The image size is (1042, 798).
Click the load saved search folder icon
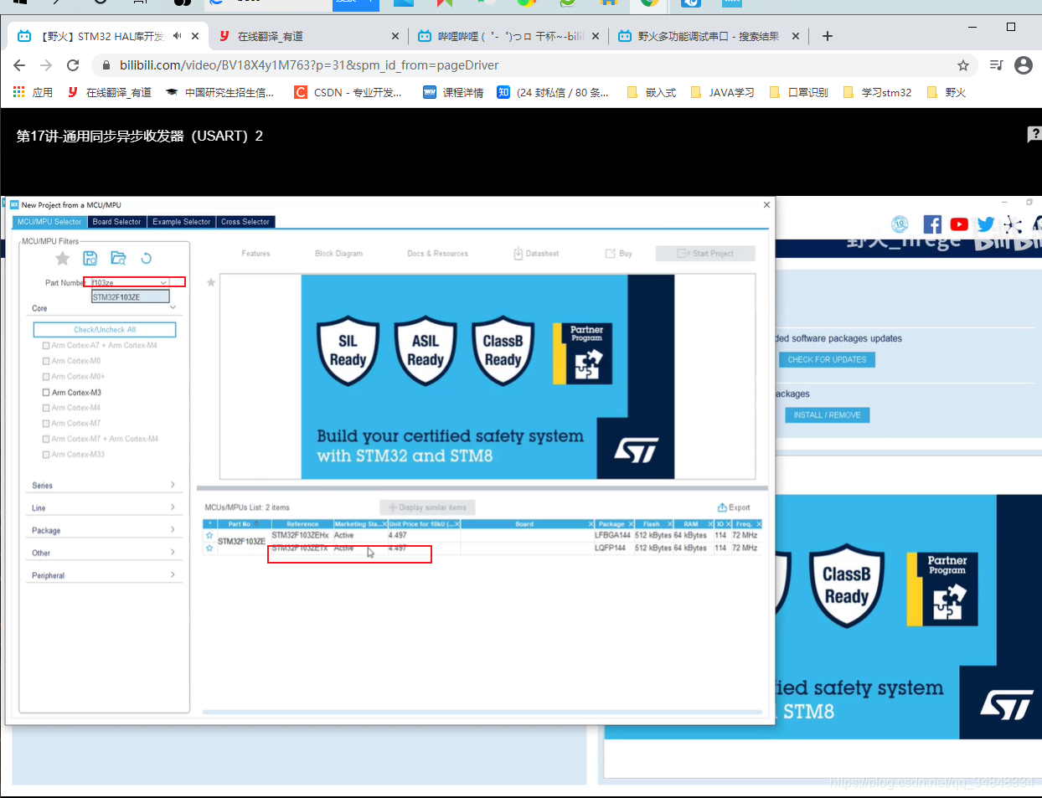click(118, 259)
